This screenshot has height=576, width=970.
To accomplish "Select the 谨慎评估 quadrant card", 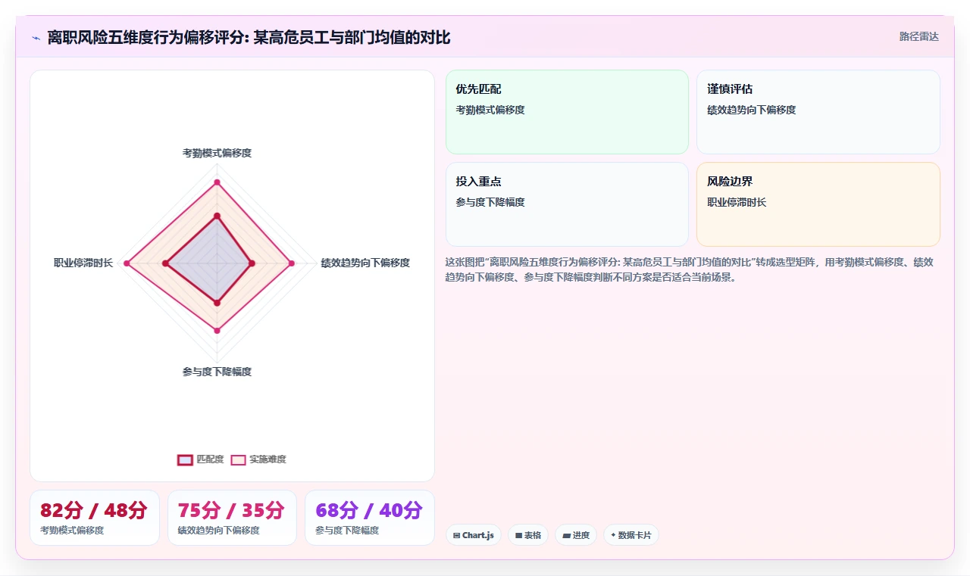I will tap(818, 112).
